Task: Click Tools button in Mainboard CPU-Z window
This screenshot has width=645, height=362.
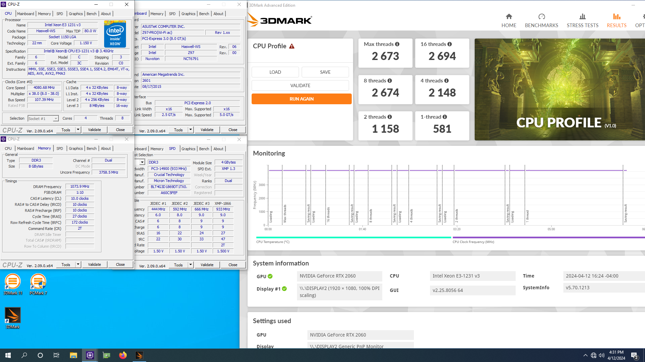Action: click(x=178, y=130)
